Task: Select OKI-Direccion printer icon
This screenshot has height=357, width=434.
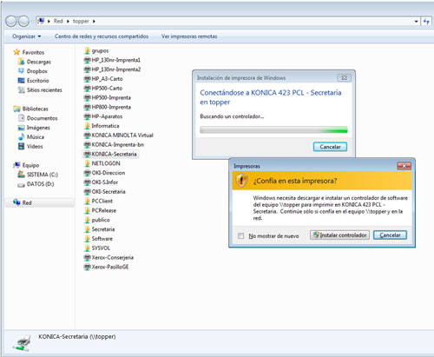Action: point(87,173)
